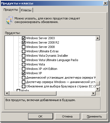
Task: Select the Windows Ultimate Extras label
Action: pos(42,51)
